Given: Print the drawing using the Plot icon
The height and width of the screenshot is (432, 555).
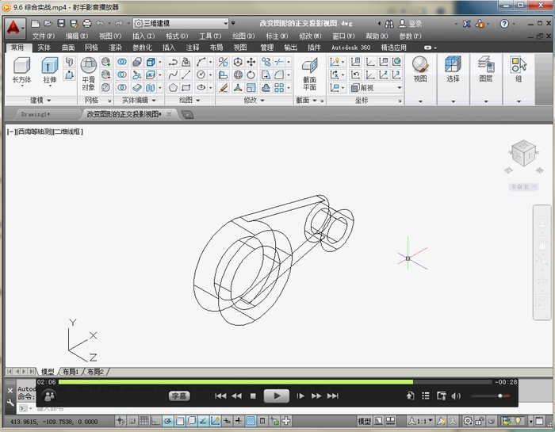Looking at the screenshot, I should pos(87,24).
